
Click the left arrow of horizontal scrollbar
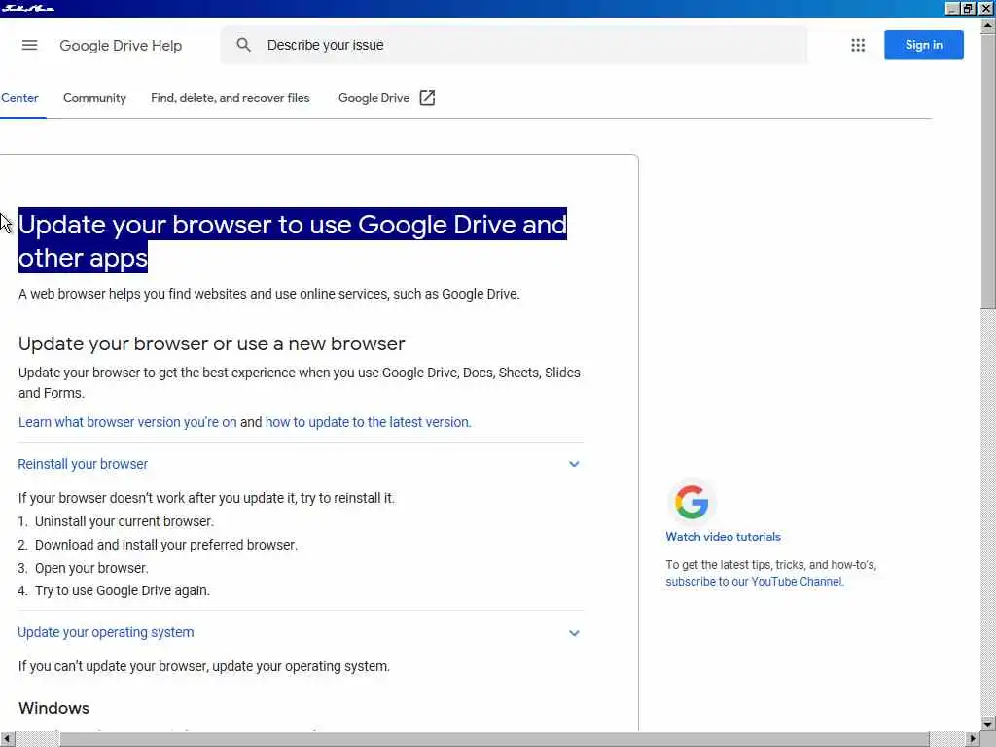click(7, 739)
